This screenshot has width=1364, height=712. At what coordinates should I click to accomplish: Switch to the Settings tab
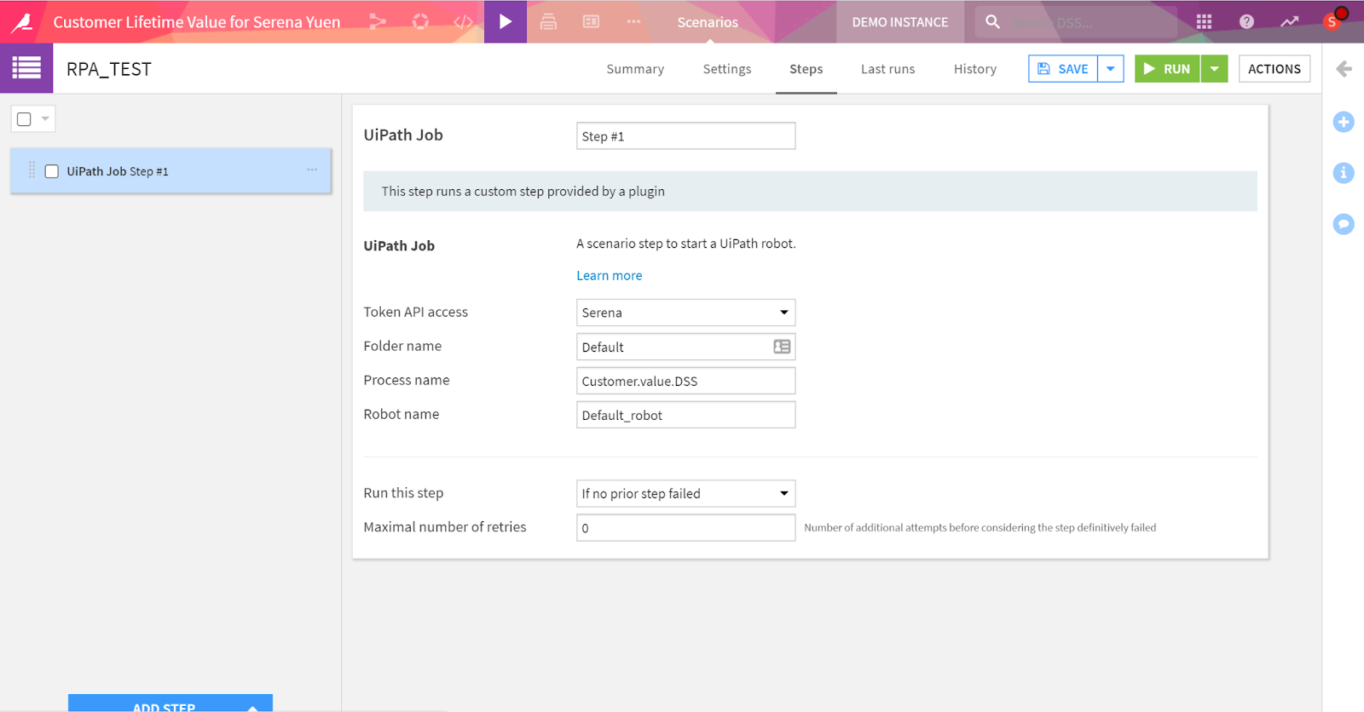(727, 69)
